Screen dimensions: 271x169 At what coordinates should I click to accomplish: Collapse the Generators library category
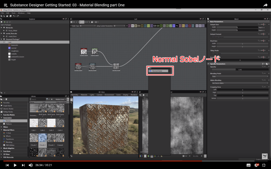(x=2, y=118)
